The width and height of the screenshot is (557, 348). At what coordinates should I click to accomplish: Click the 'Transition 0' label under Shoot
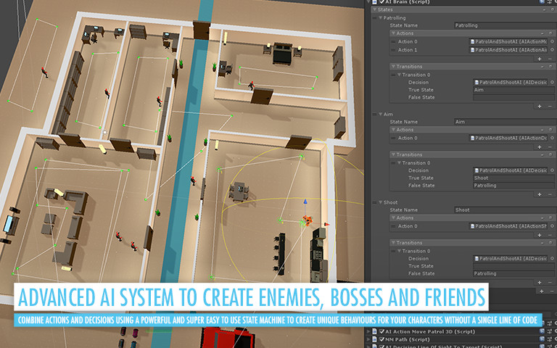point(416,251)
